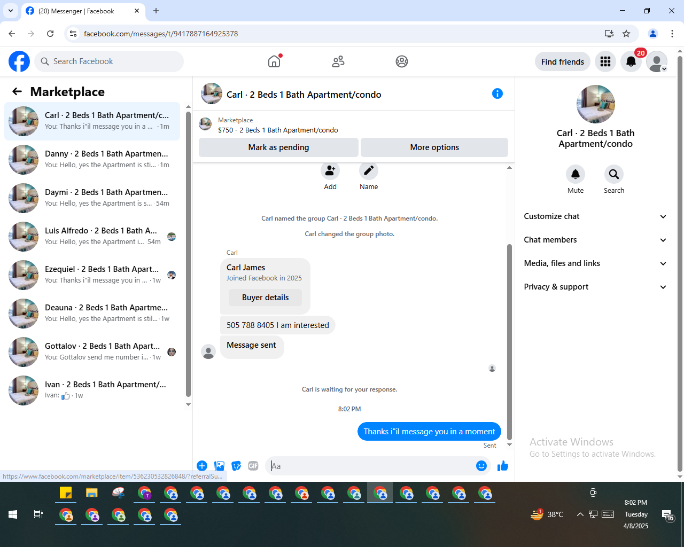Screen dimensions: 684x547
Task: Open the notifications bell with 20 badge
Action: pos(631,61)
